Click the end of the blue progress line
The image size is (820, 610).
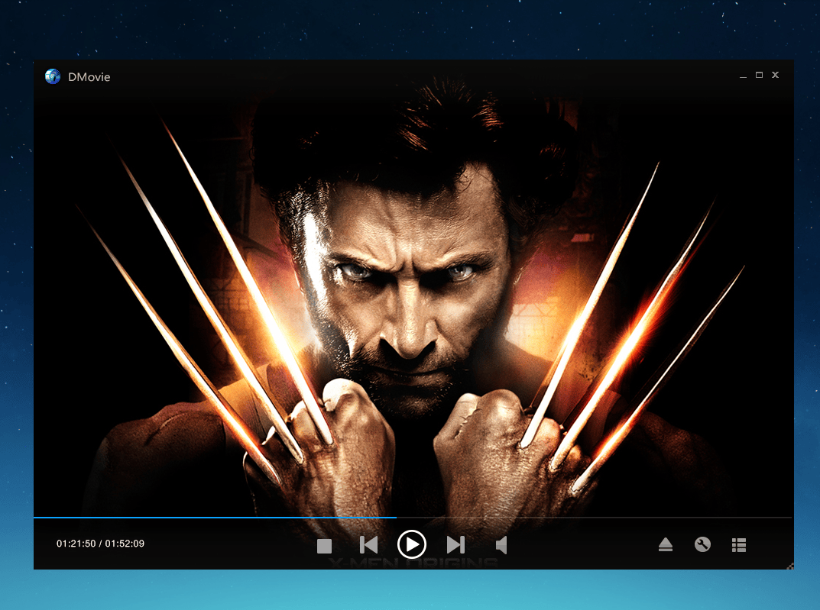click(x=394, y=518)
